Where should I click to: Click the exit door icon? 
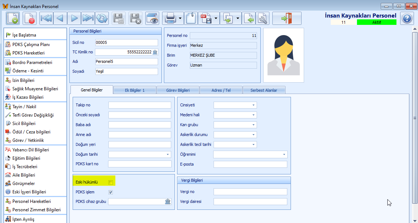click(287, 18)
